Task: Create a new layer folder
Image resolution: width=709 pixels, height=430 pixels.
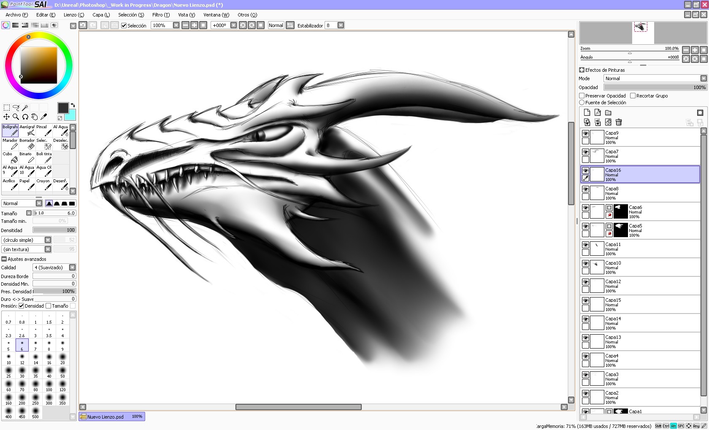Action: point(608,112)
